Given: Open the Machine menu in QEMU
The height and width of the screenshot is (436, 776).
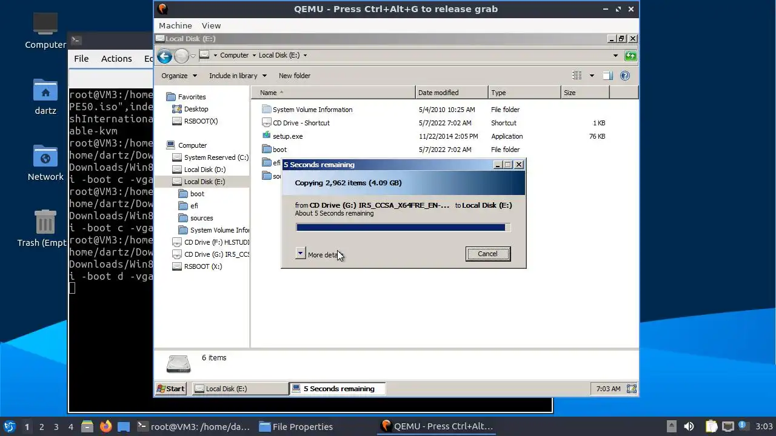Looking at the screenshot, I should point(175,25).
